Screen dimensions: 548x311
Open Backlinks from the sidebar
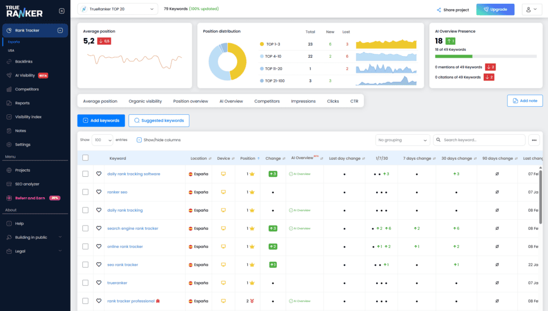click(x=24, y=61)
